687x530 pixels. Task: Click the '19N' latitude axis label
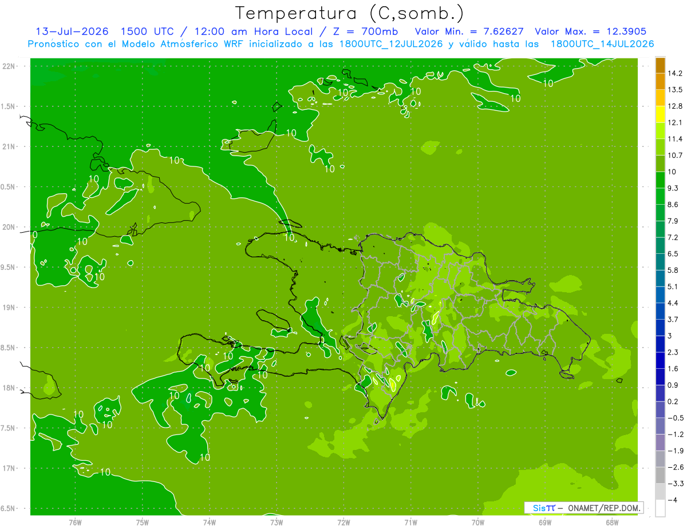(9, 308)
